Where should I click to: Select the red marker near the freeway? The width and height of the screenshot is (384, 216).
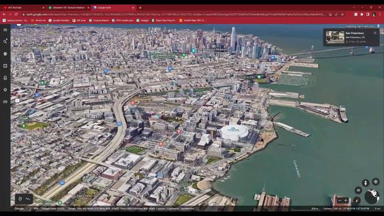tap(133, 103)
